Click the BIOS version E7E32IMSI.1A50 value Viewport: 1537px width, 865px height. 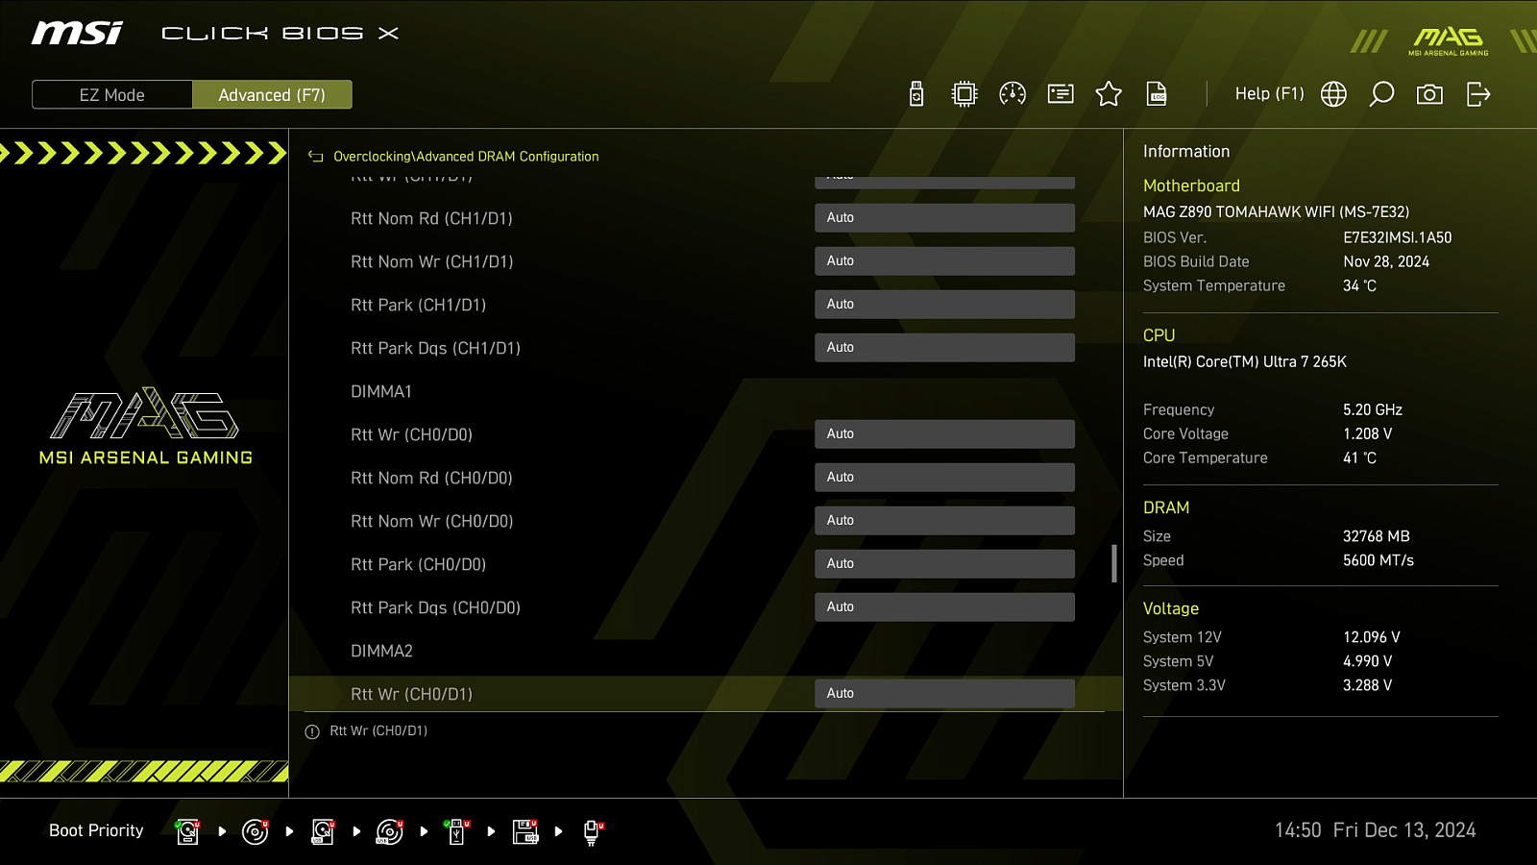click(x=1397, y=237)
